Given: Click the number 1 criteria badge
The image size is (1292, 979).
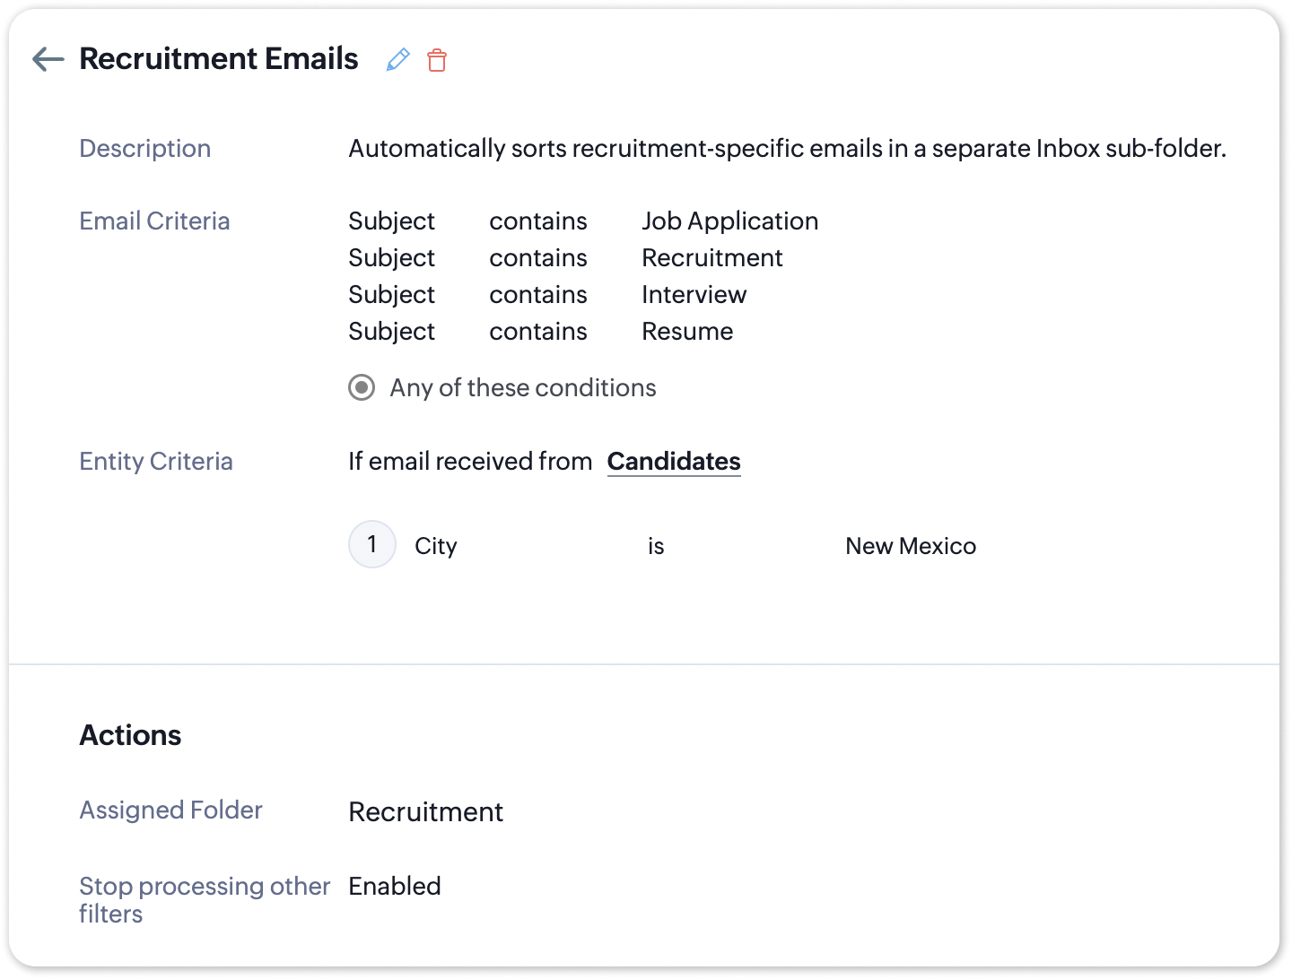Looking at the screenshot, I should pyautogui.click(x=372, y=544).
